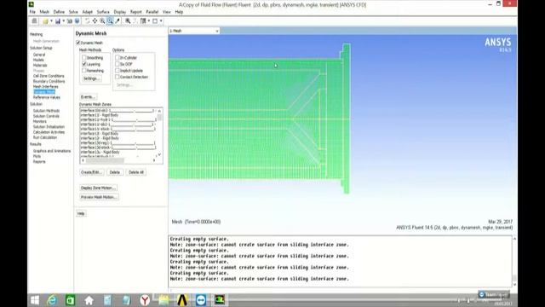This screenshot has height=307, width=545.
Task: Select Boundary Conditions in navigation tree
Action: (49, 81)
